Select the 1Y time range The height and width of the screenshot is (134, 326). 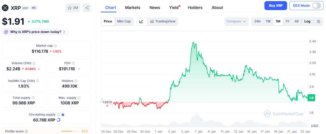click(287, 21)
